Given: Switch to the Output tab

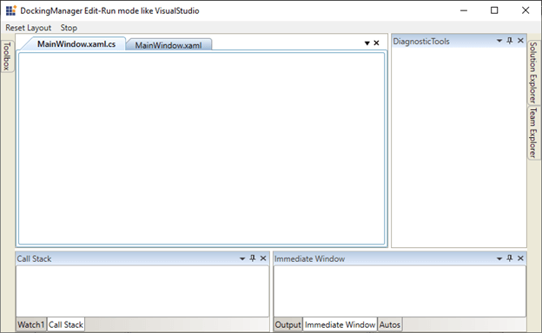Looking at the screenshot, I should point(288,324).
